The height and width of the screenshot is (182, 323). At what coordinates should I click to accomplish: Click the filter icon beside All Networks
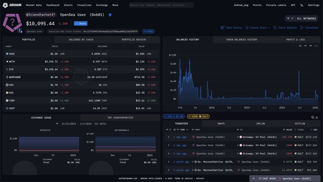pos(288,19)
